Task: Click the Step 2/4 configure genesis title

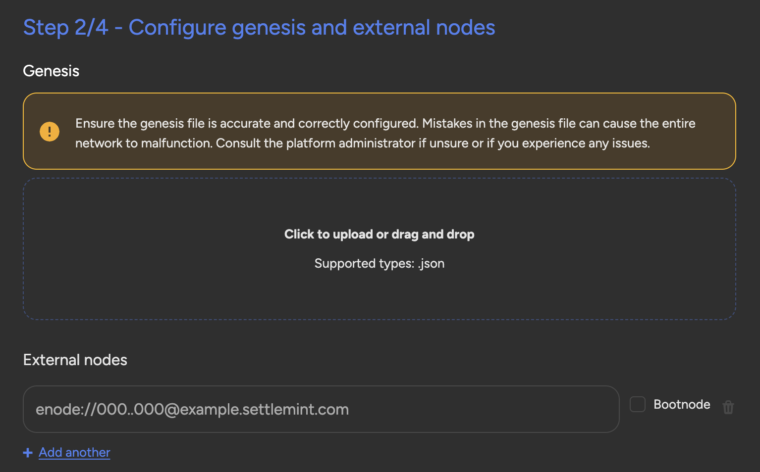Action: click(259, 27)
